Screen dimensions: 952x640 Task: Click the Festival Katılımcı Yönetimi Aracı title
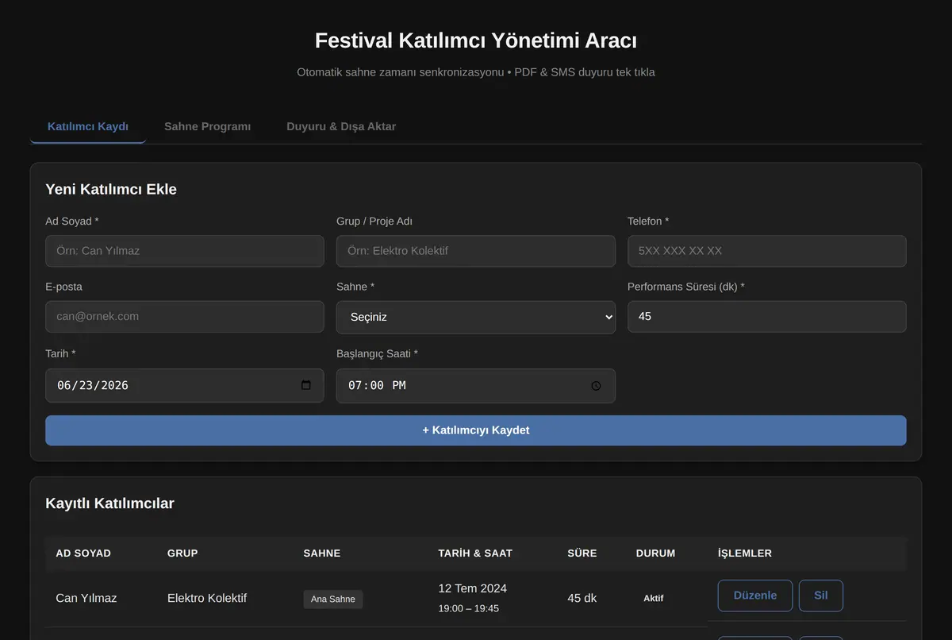pos(476,40)
